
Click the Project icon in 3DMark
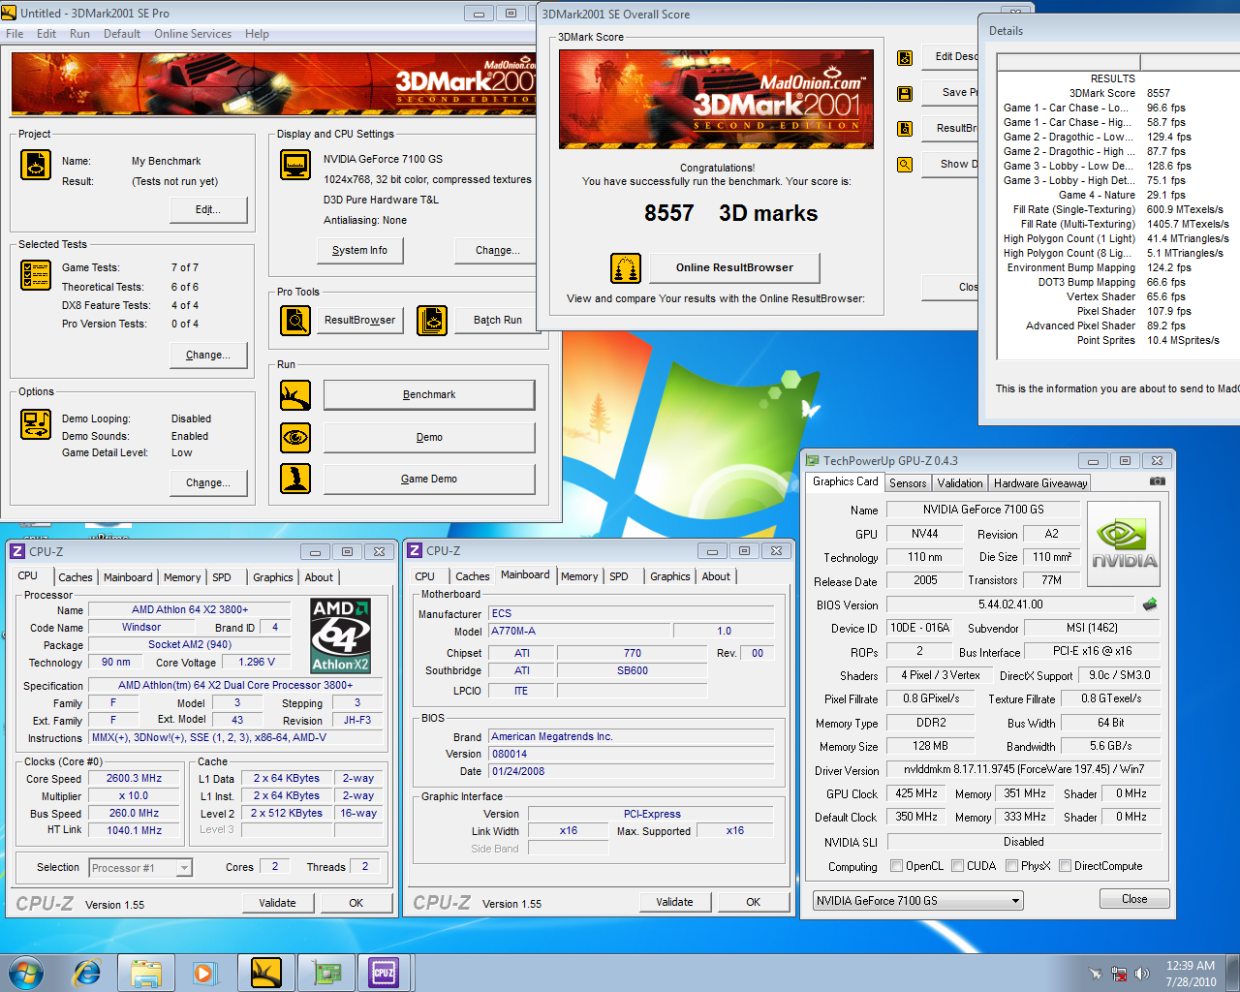36,165
